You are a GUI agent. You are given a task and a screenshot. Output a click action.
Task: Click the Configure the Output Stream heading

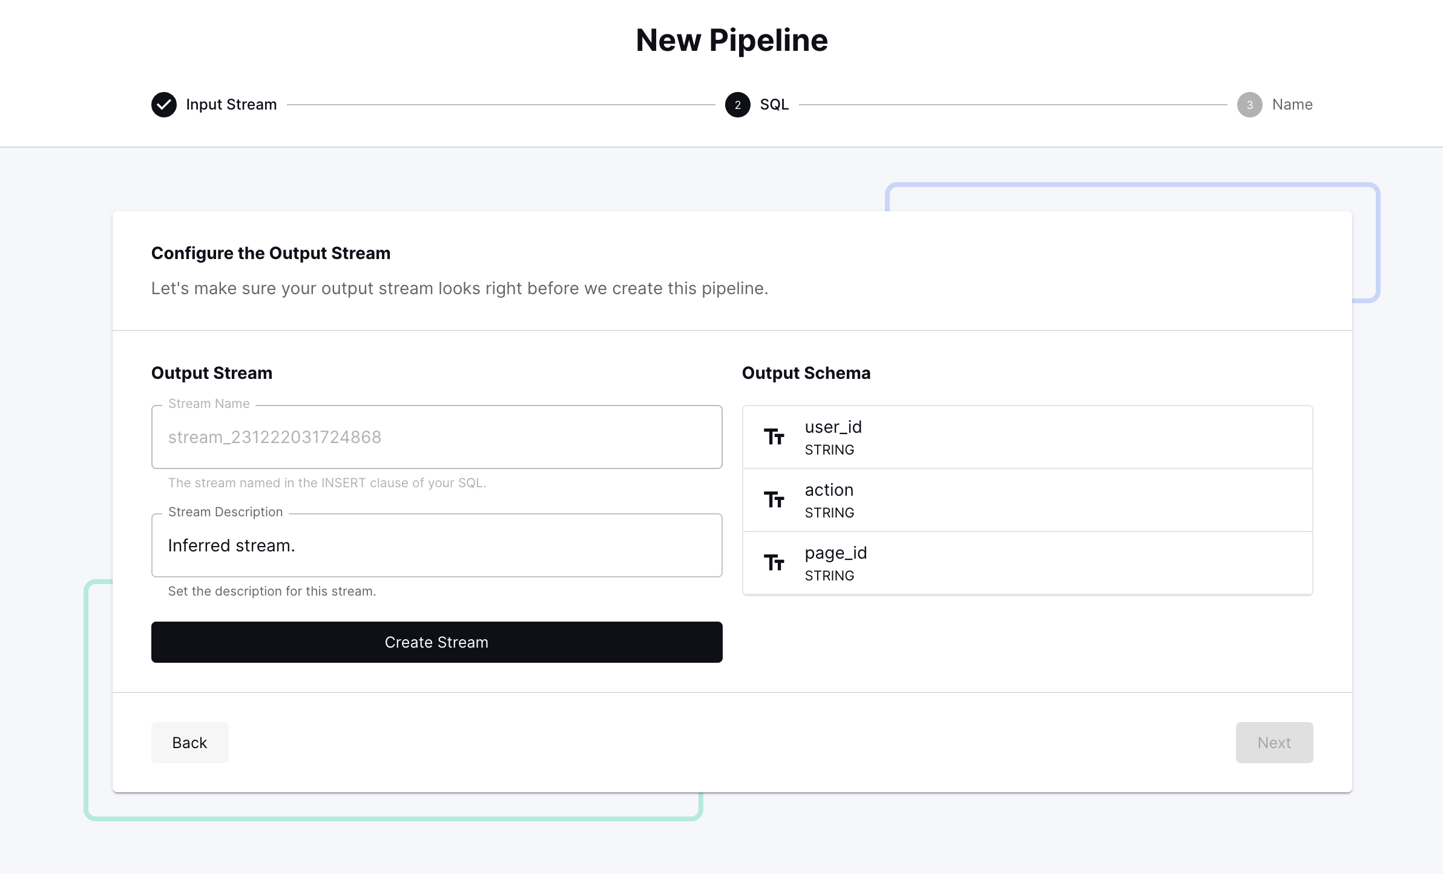(x=271, y=253)
